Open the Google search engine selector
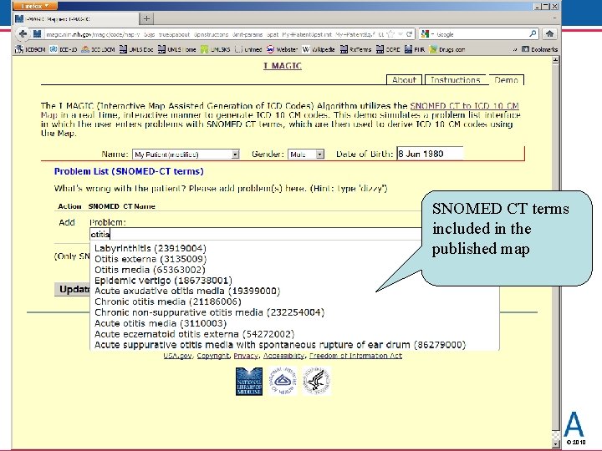This screenshot has width=602, height=451. [427, 34]
